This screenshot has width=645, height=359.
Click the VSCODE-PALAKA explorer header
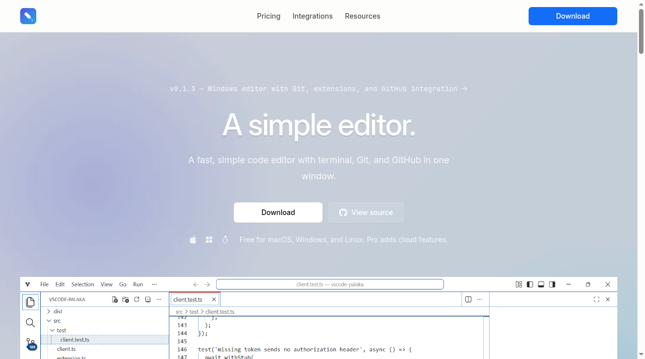point(67,300)
